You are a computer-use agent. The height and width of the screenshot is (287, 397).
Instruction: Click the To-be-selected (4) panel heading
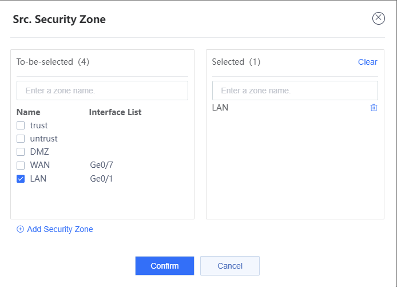pos(53,62)
